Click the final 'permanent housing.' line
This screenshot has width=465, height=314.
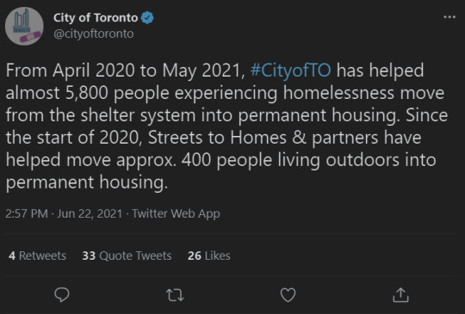[87, 182]
